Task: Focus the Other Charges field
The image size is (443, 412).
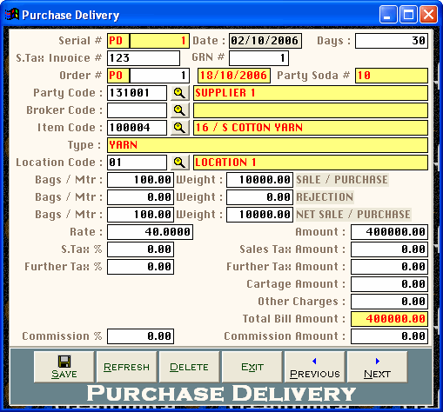Action: point(389,302)
